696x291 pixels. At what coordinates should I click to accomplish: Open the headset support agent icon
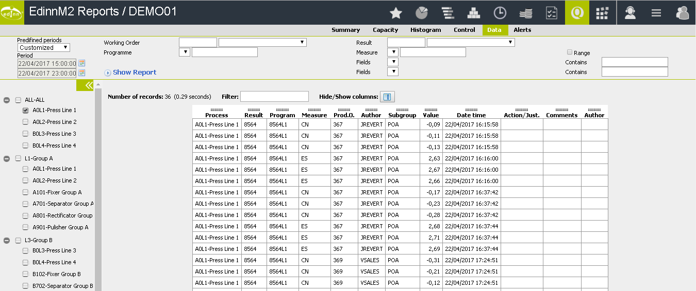[630, 13]
